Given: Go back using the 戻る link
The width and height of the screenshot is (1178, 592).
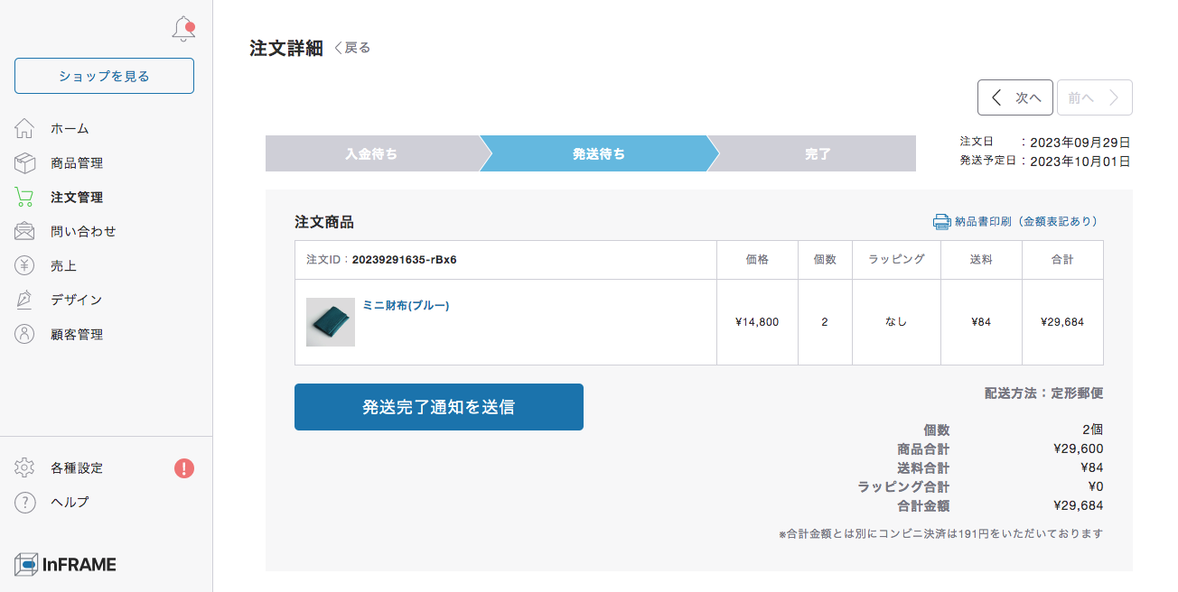Looking at the screenshot, I should pos(352,48).
